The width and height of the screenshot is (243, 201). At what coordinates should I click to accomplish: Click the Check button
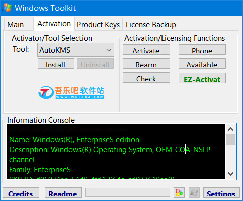146,78
